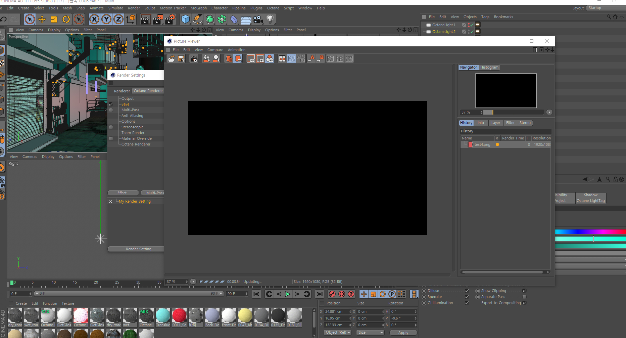The height and width of the screenshot is (338, 626).
Task: Enable the Multi-Pass checkbox in Render Settings
Action: tap(111, 110)
